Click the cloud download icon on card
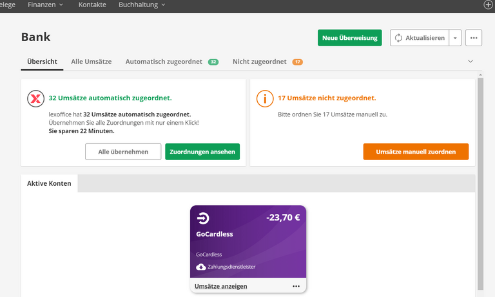This screenshot has height=297, width=495. [x=200, y=267]
